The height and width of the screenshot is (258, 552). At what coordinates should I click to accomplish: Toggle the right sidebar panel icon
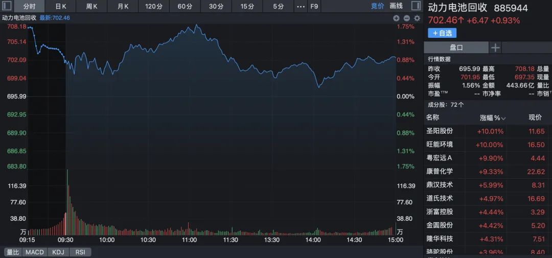click(x=416, y=6)
